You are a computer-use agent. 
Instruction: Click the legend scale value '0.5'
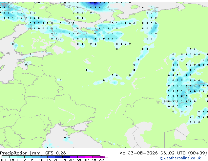(11, 160)
